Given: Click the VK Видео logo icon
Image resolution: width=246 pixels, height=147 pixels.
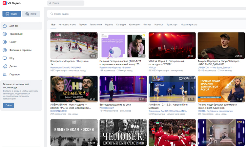Looking at the screenshot, I should click(5, 3).
